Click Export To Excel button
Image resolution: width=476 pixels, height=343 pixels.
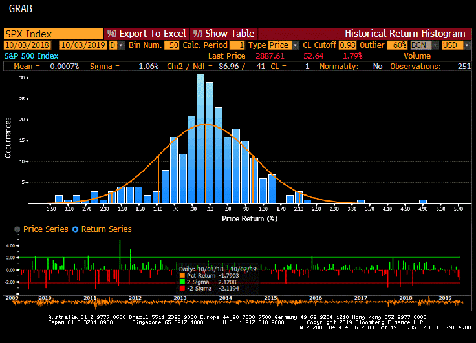click(x=147, y=34)
